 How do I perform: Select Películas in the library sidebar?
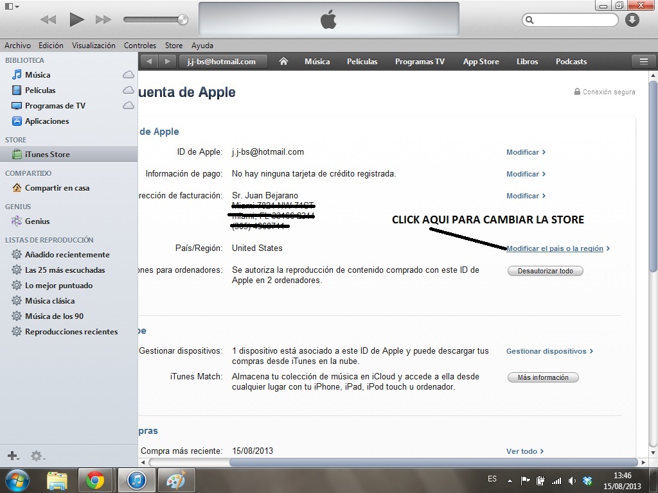point(40,90)
